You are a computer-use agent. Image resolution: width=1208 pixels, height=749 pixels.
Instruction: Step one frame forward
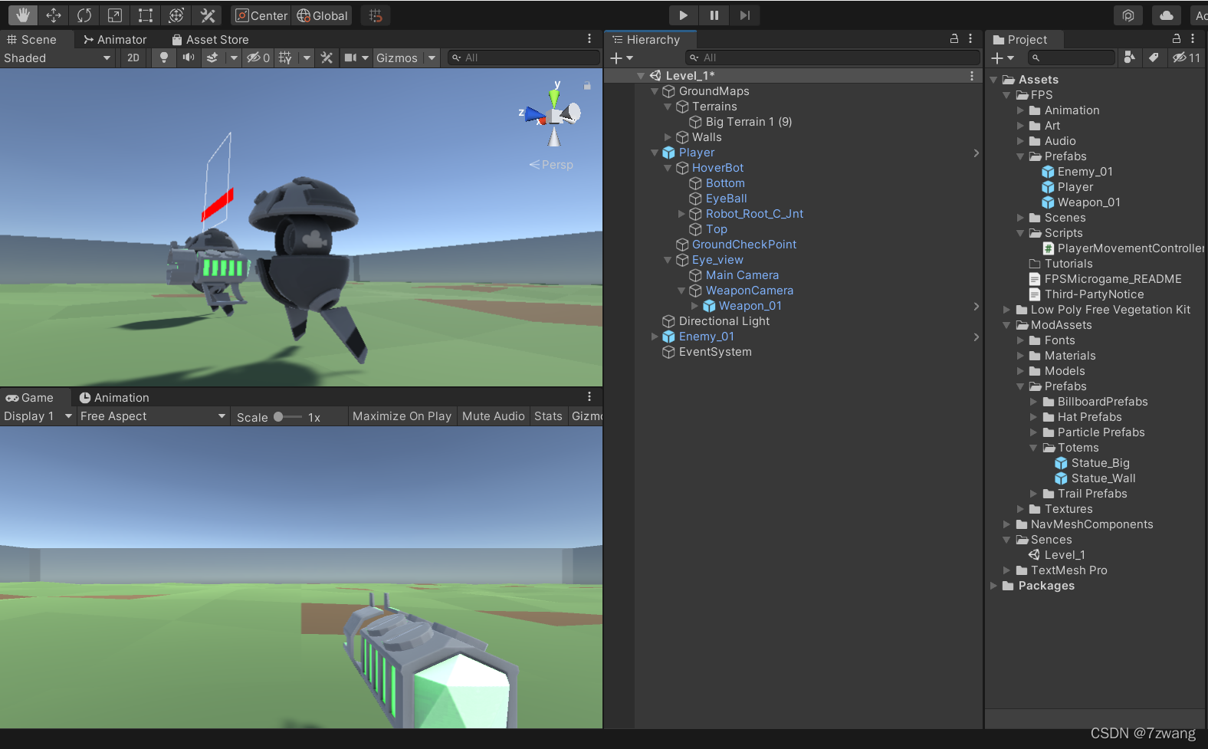pos(744,15)
